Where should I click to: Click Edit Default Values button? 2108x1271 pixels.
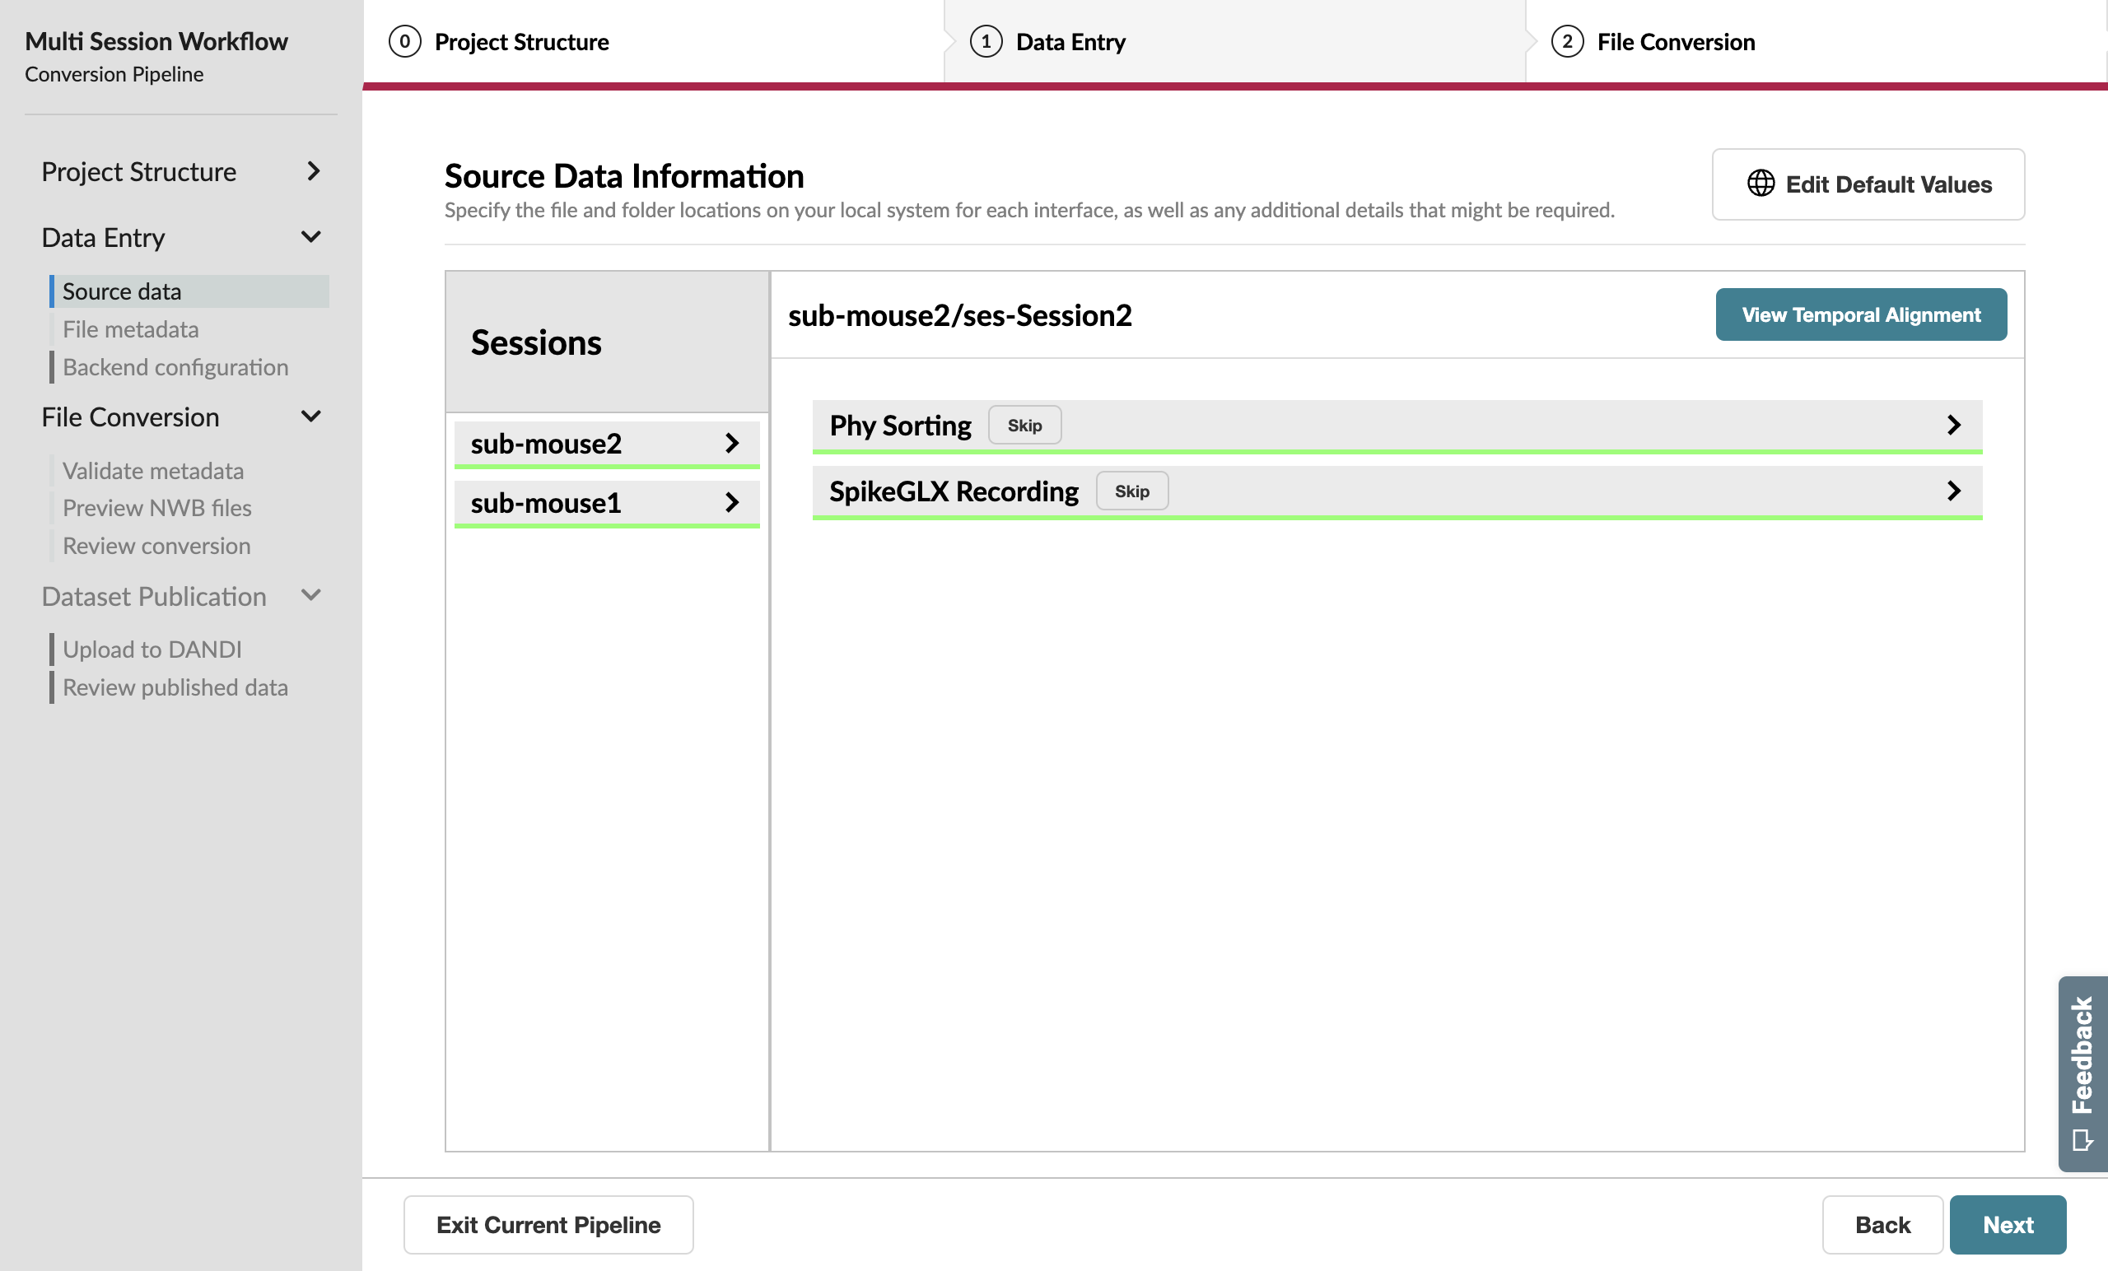(1868, 184)
